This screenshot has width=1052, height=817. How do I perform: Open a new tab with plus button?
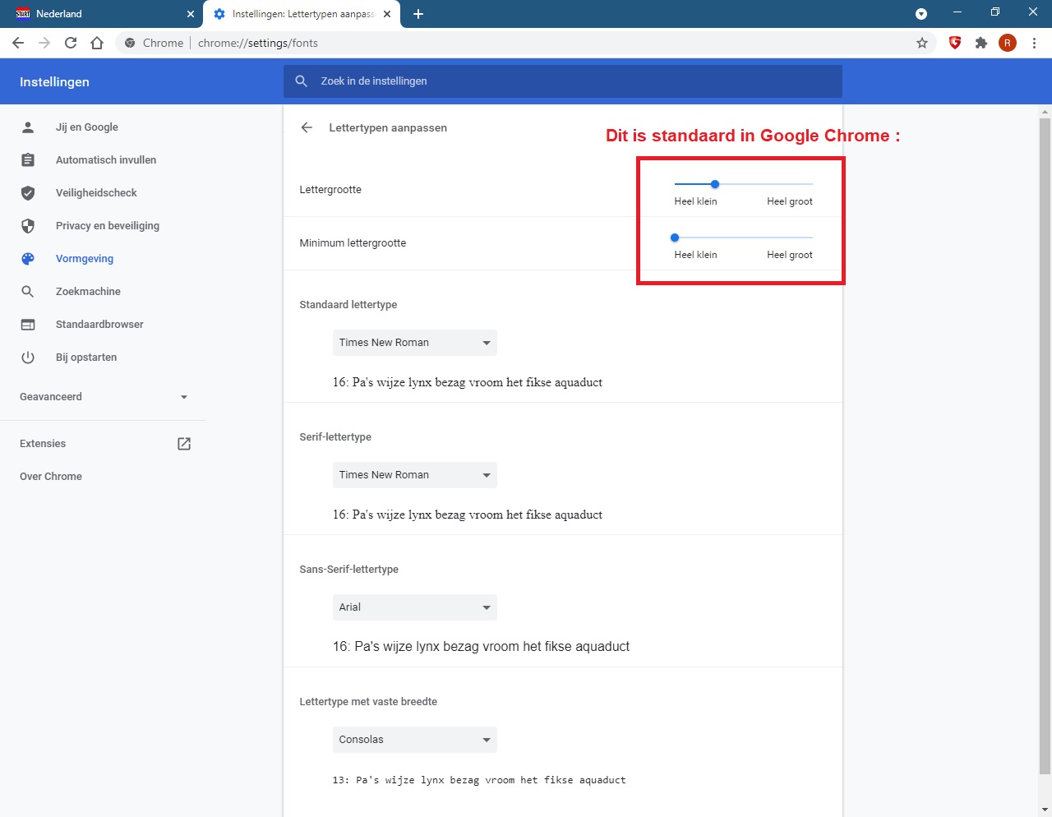[418, 14]
